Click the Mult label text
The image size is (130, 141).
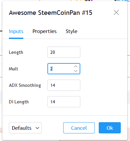(13, 69)
